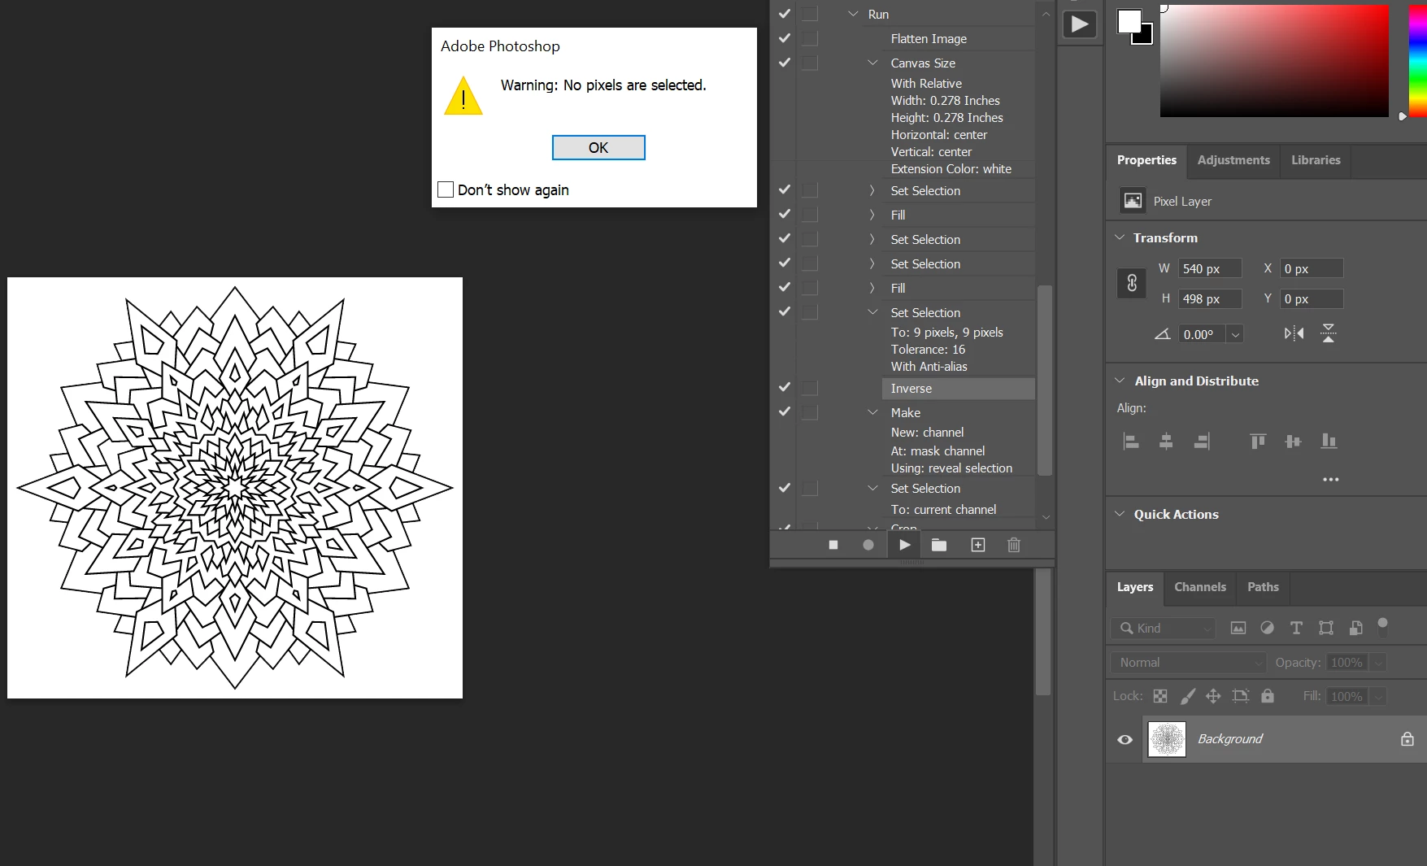Open the rotation angle dropdown
This screenshot has width=1427, height=866.
tap(1235, 334)
